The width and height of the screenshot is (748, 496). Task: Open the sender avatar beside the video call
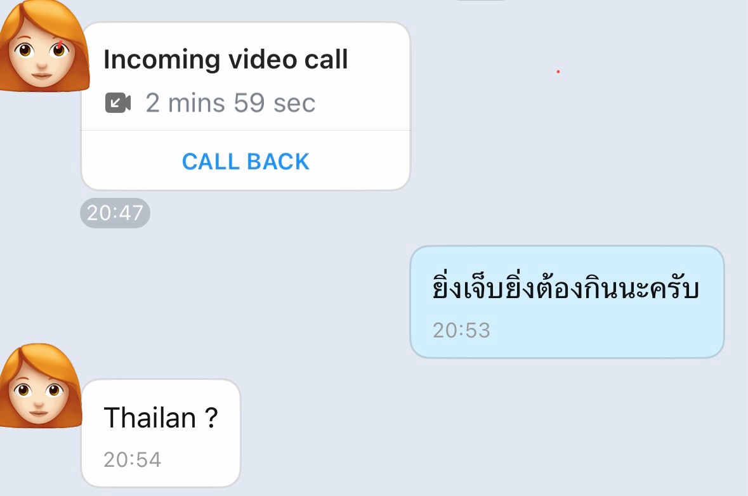44,45
